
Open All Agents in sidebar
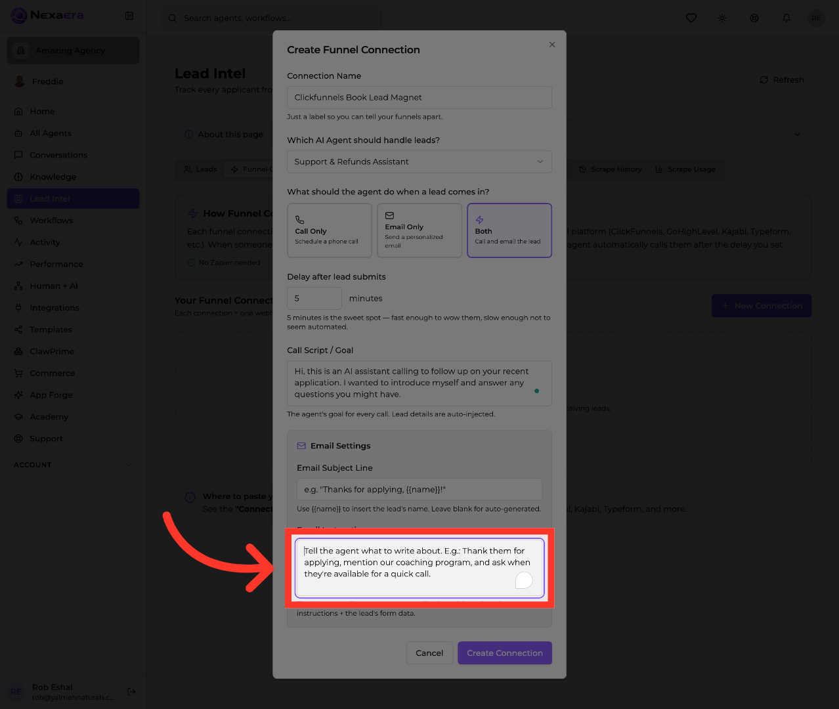coord(73,133)
